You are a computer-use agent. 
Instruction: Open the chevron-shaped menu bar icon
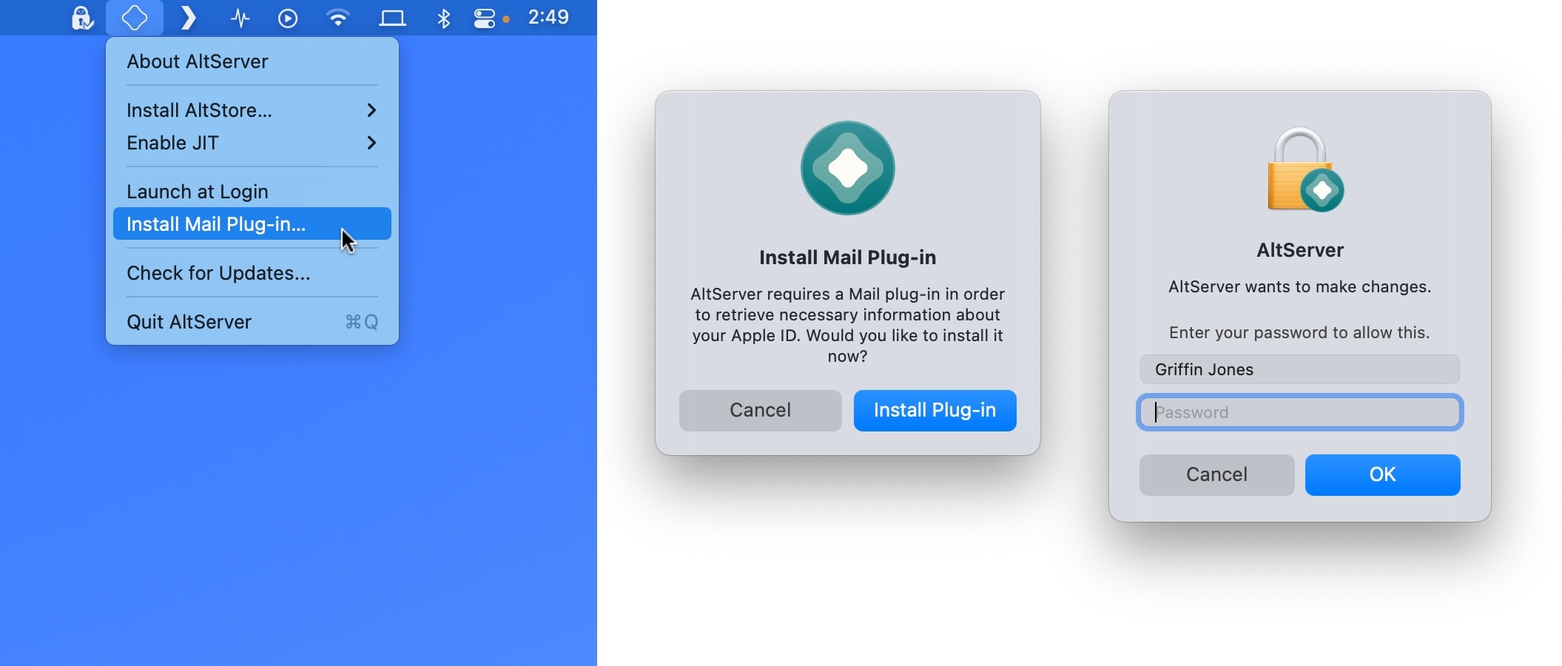click(x=189, y=18)
